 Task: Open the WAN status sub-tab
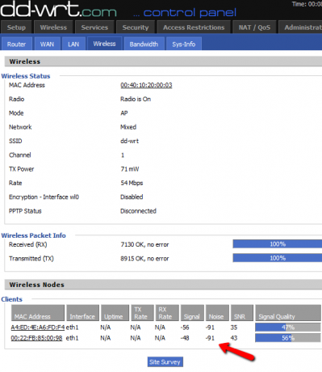tap(47, 44)
